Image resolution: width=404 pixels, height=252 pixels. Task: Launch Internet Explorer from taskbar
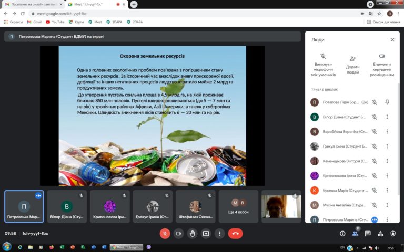[20, 247]
